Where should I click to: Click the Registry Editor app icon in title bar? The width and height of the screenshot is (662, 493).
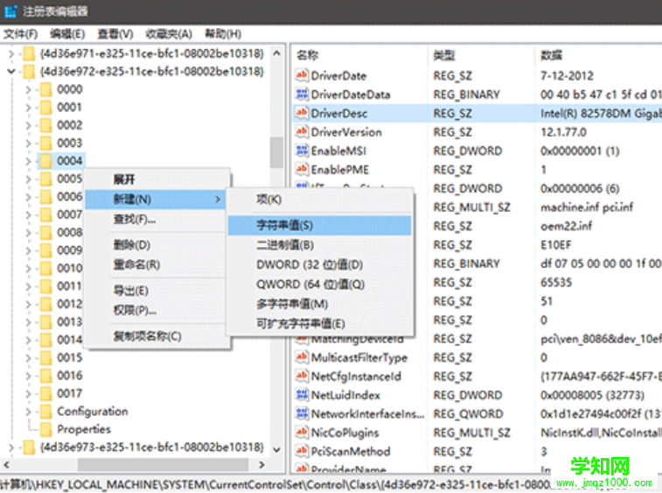click(x=10, y=12)
